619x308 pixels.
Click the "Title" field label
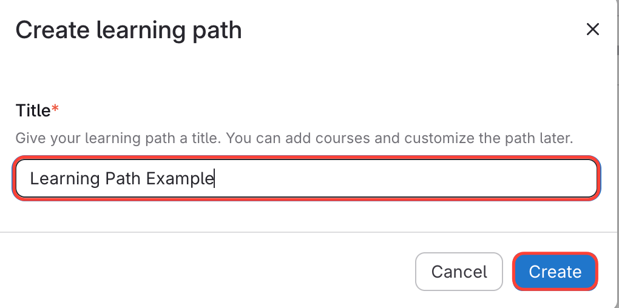[33, 110]
